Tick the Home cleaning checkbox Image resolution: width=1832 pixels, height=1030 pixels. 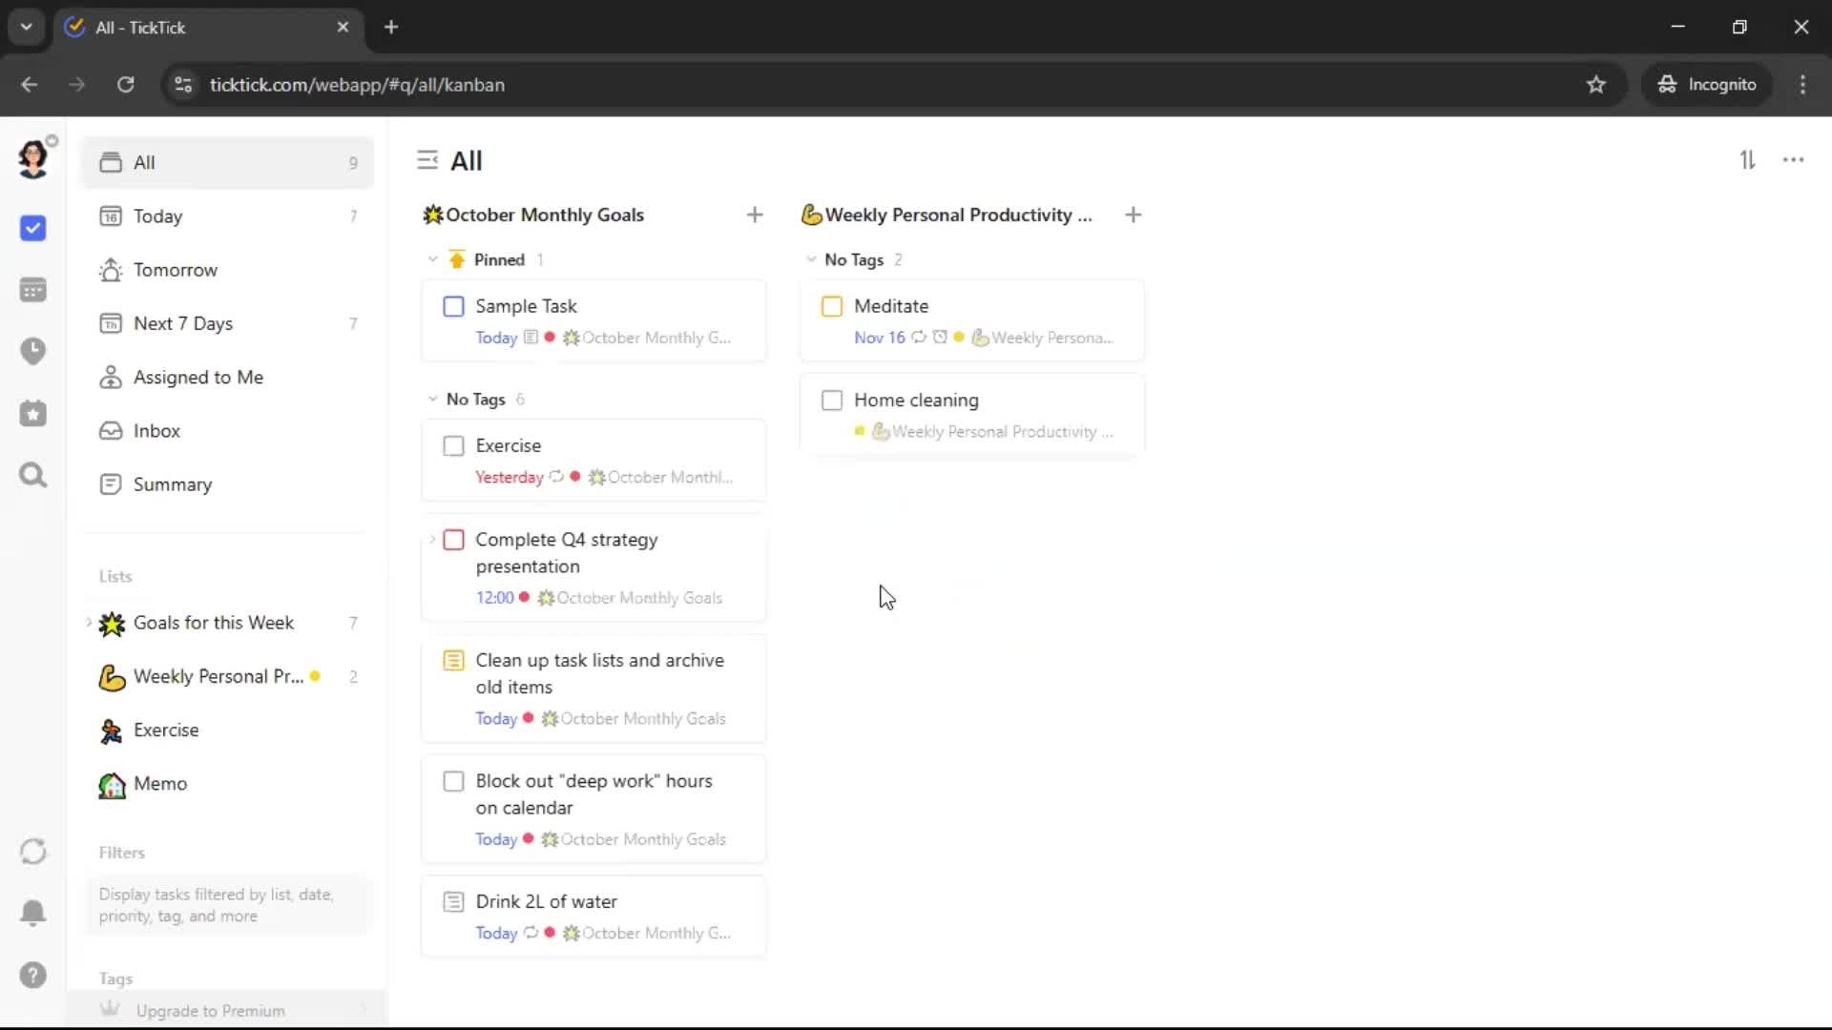point(831,400)
